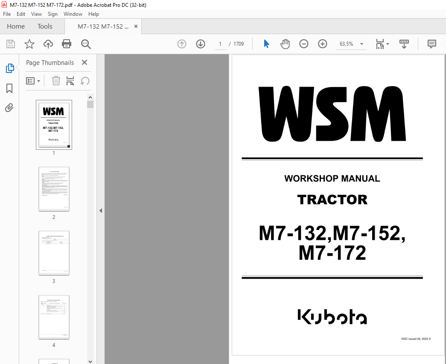Click the insert pages icon in thumbnails
Image resolution: width=446 pixels, height=364 pixels.
click(70, 81)
